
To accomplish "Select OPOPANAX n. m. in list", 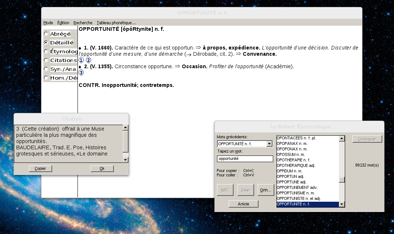I will click(x=308, y=144).
